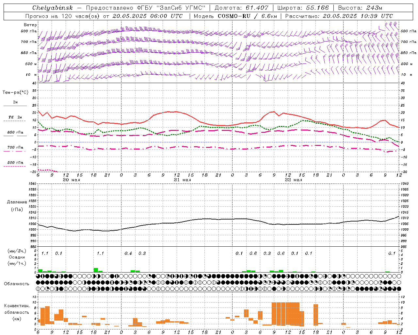Select the longitude value 'Долгота: 61.407'
Viewport: 418px width, 335px height.
point(241,8)
